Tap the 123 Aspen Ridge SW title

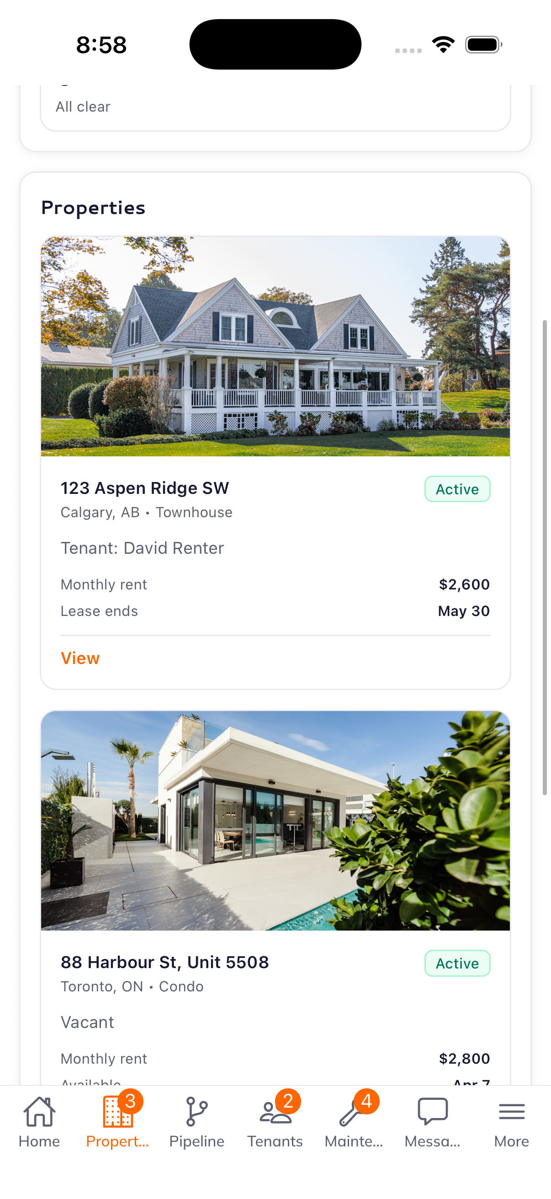[x=145, y=488]
